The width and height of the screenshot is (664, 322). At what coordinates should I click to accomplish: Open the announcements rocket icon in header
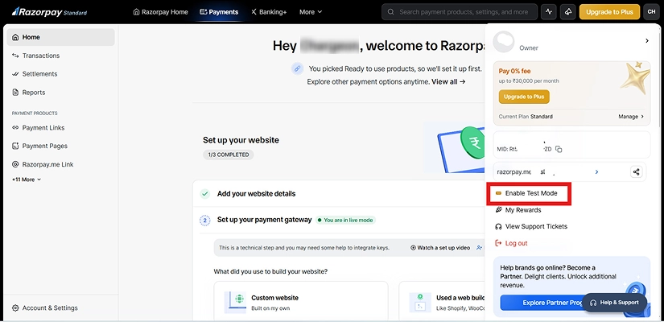point(567,12)
